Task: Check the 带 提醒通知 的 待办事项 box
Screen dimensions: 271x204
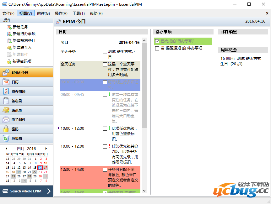Action: pyautogui.click(x=157, y=49)
